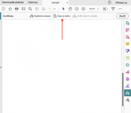Close the Certifikáty toolbar with Zavřít

click(122, 16)
